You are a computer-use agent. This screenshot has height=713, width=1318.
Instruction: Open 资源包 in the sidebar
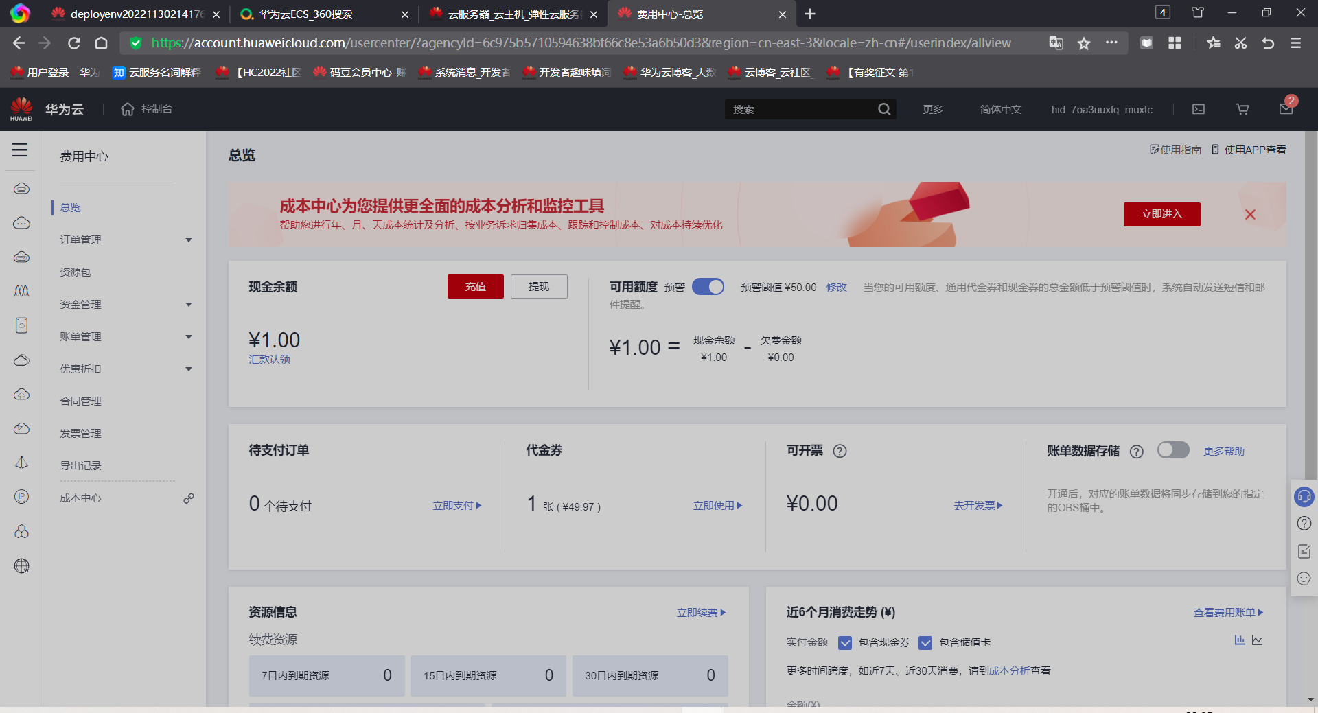pos(76,272)
